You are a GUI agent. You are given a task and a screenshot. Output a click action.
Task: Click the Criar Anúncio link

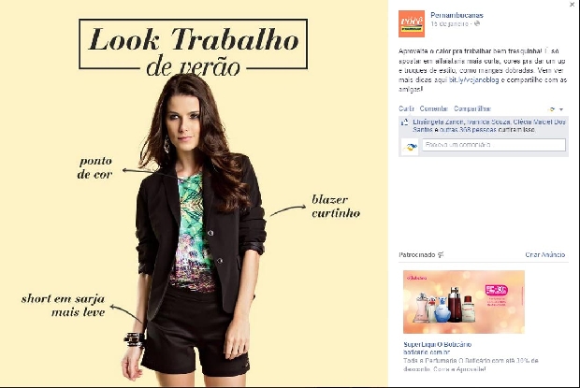[544, 254]
